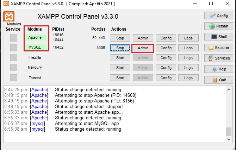Maximize the XAMPP Control Panel window
The image size is (236, 150).
(x=211, y=4)
